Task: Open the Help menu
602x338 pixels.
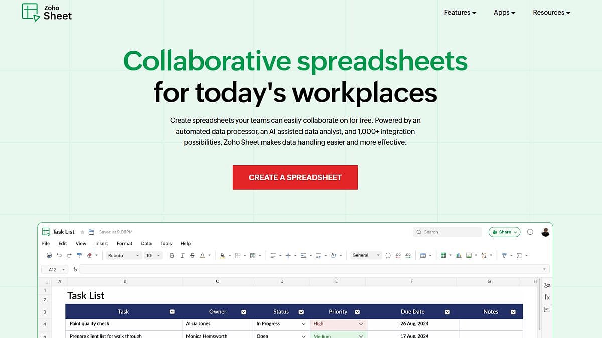Action: pos(186,243)
